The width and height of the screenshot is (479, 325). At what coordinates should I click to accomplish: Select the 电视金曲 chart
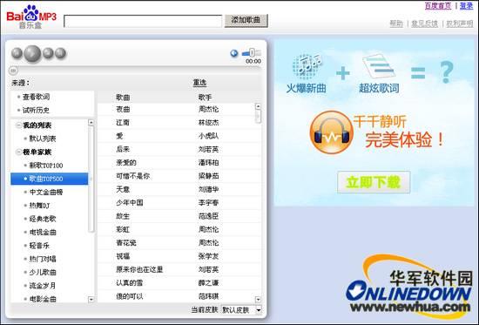click(43, 232)
